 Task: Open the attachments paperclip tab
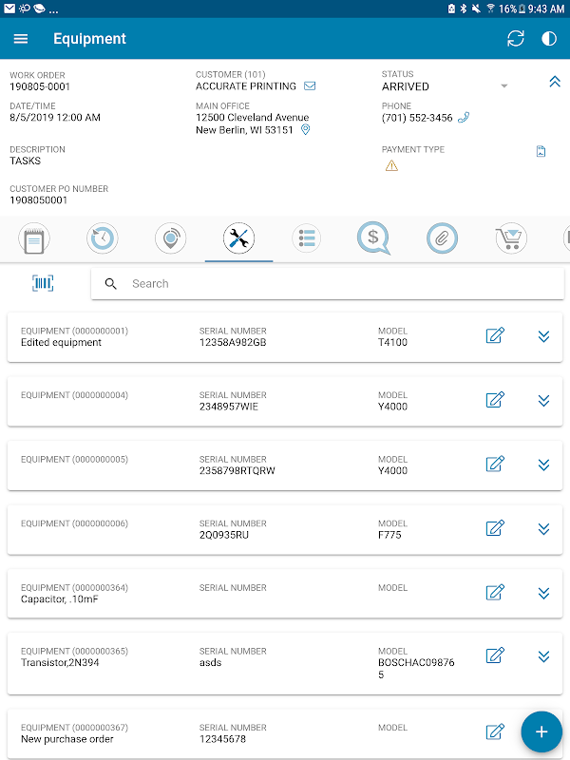pyautogui.click(x=443, y=238)
